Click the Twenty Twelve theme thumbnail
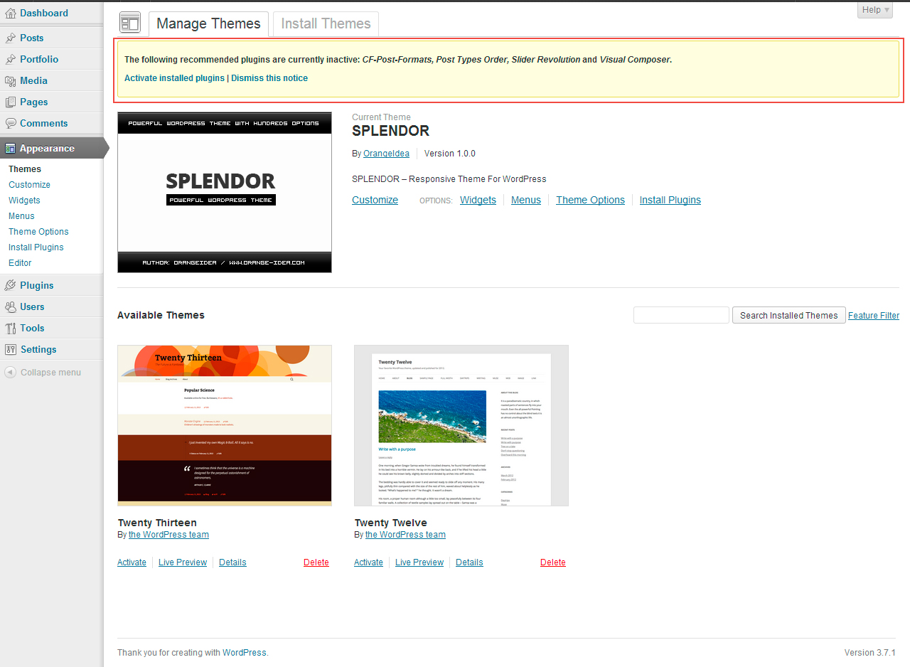The height and width of the screenshot is (667, 910). tap(461, 425)
